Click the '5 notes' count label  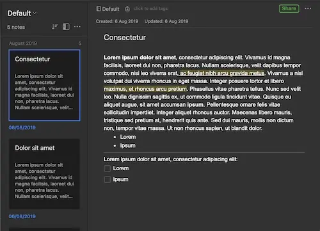coord(16,27)
